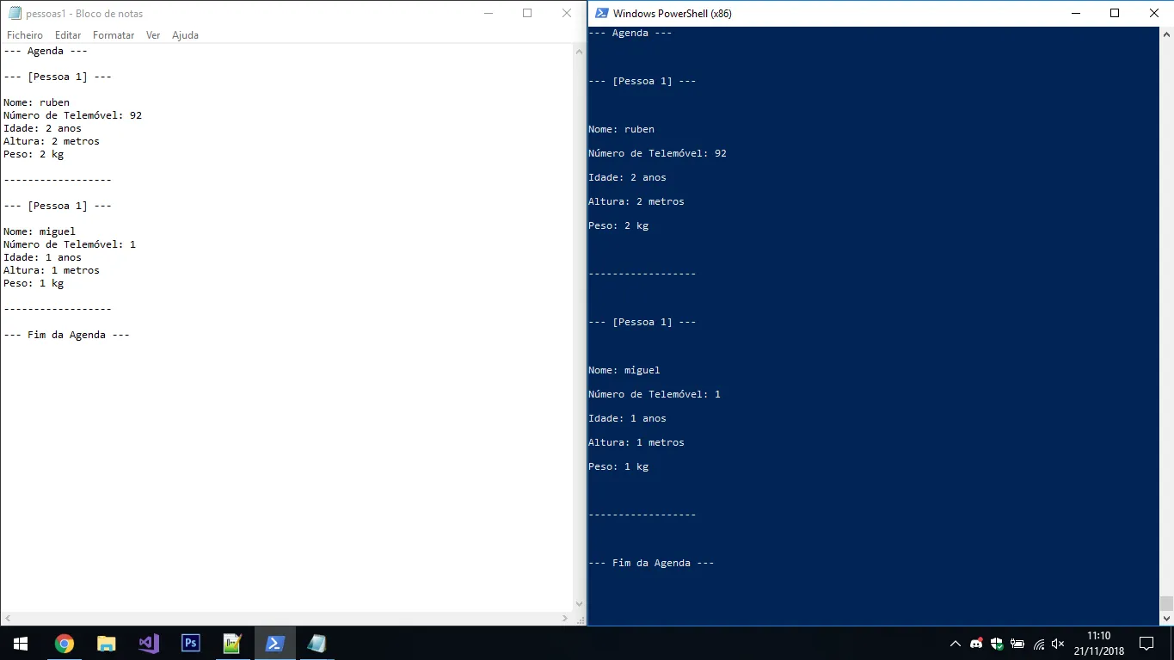Click the Ajuda menu item
Screen dimensions: 1174x660
185,35
